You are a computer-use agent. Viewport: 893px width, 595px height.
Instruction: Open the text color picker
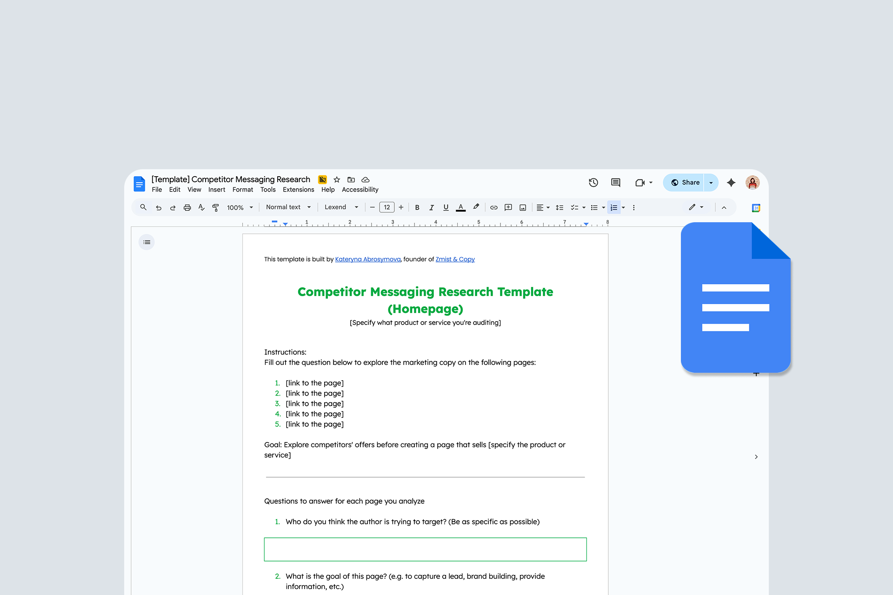[x=460, y=208]
